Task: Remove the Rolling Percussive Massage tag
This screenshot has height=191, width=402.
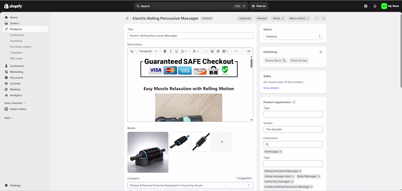Action: (300, 171)
